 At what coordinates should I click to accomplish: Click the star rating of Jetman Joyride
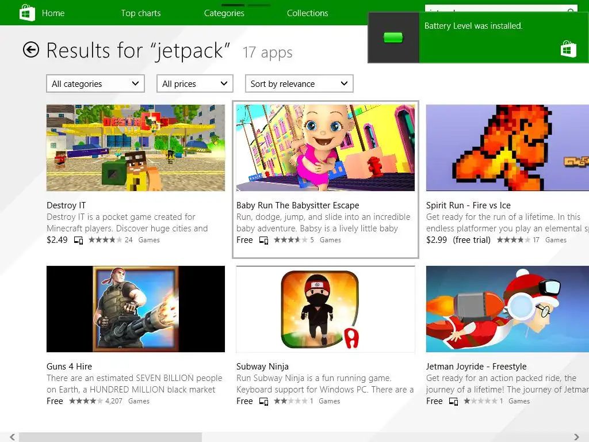(480, 401)
